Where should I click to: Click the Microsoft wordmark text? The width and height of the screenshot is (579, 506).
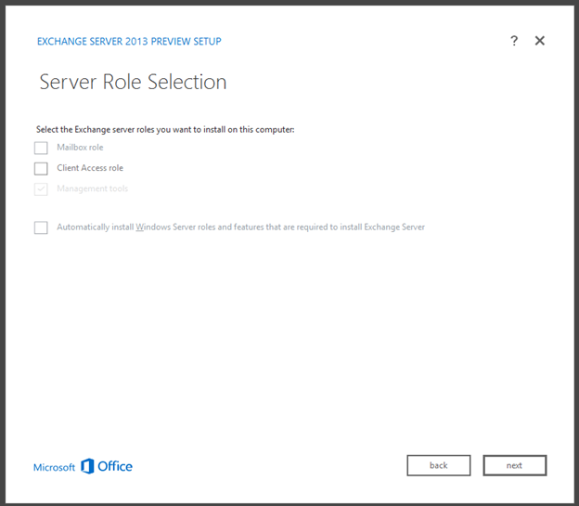(54, 468)
